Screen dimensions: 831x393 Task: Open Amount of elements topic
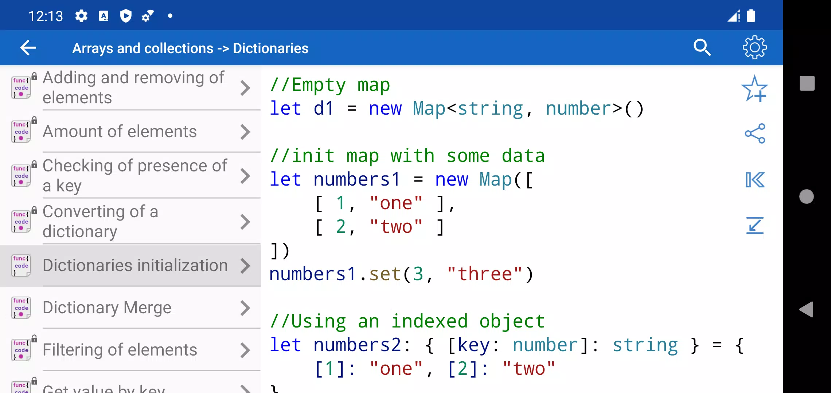click(130, 132)
